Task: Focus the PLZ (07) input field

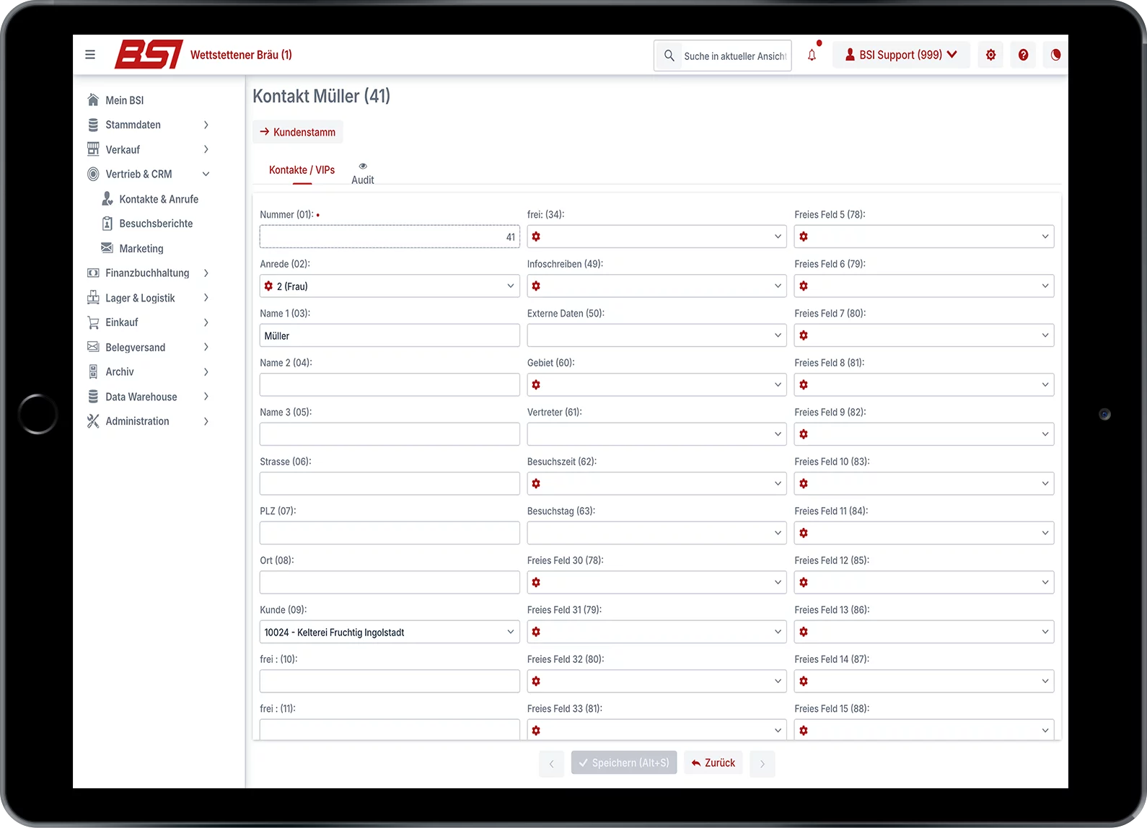Action: coord(390,533)
